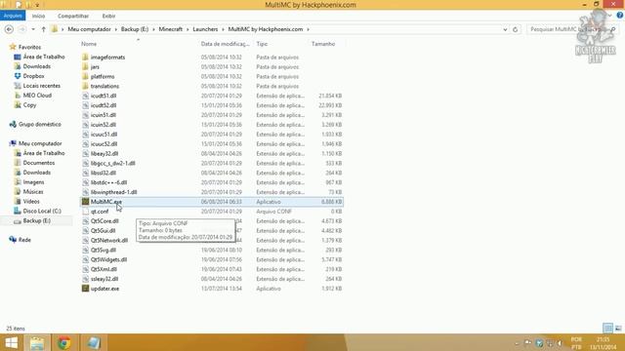This screenshot has height=351, width=625.
Task: Open Área de Trabalho under Favoritos
Action: point(44,57)
